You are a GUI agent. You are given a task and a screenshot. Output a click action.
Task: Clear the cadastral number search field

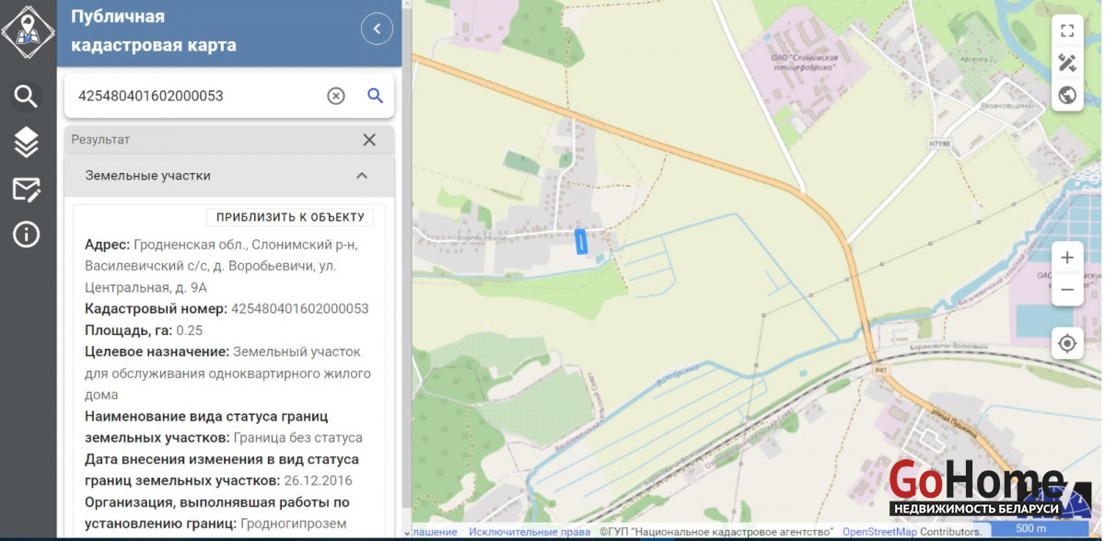point(336,96)
